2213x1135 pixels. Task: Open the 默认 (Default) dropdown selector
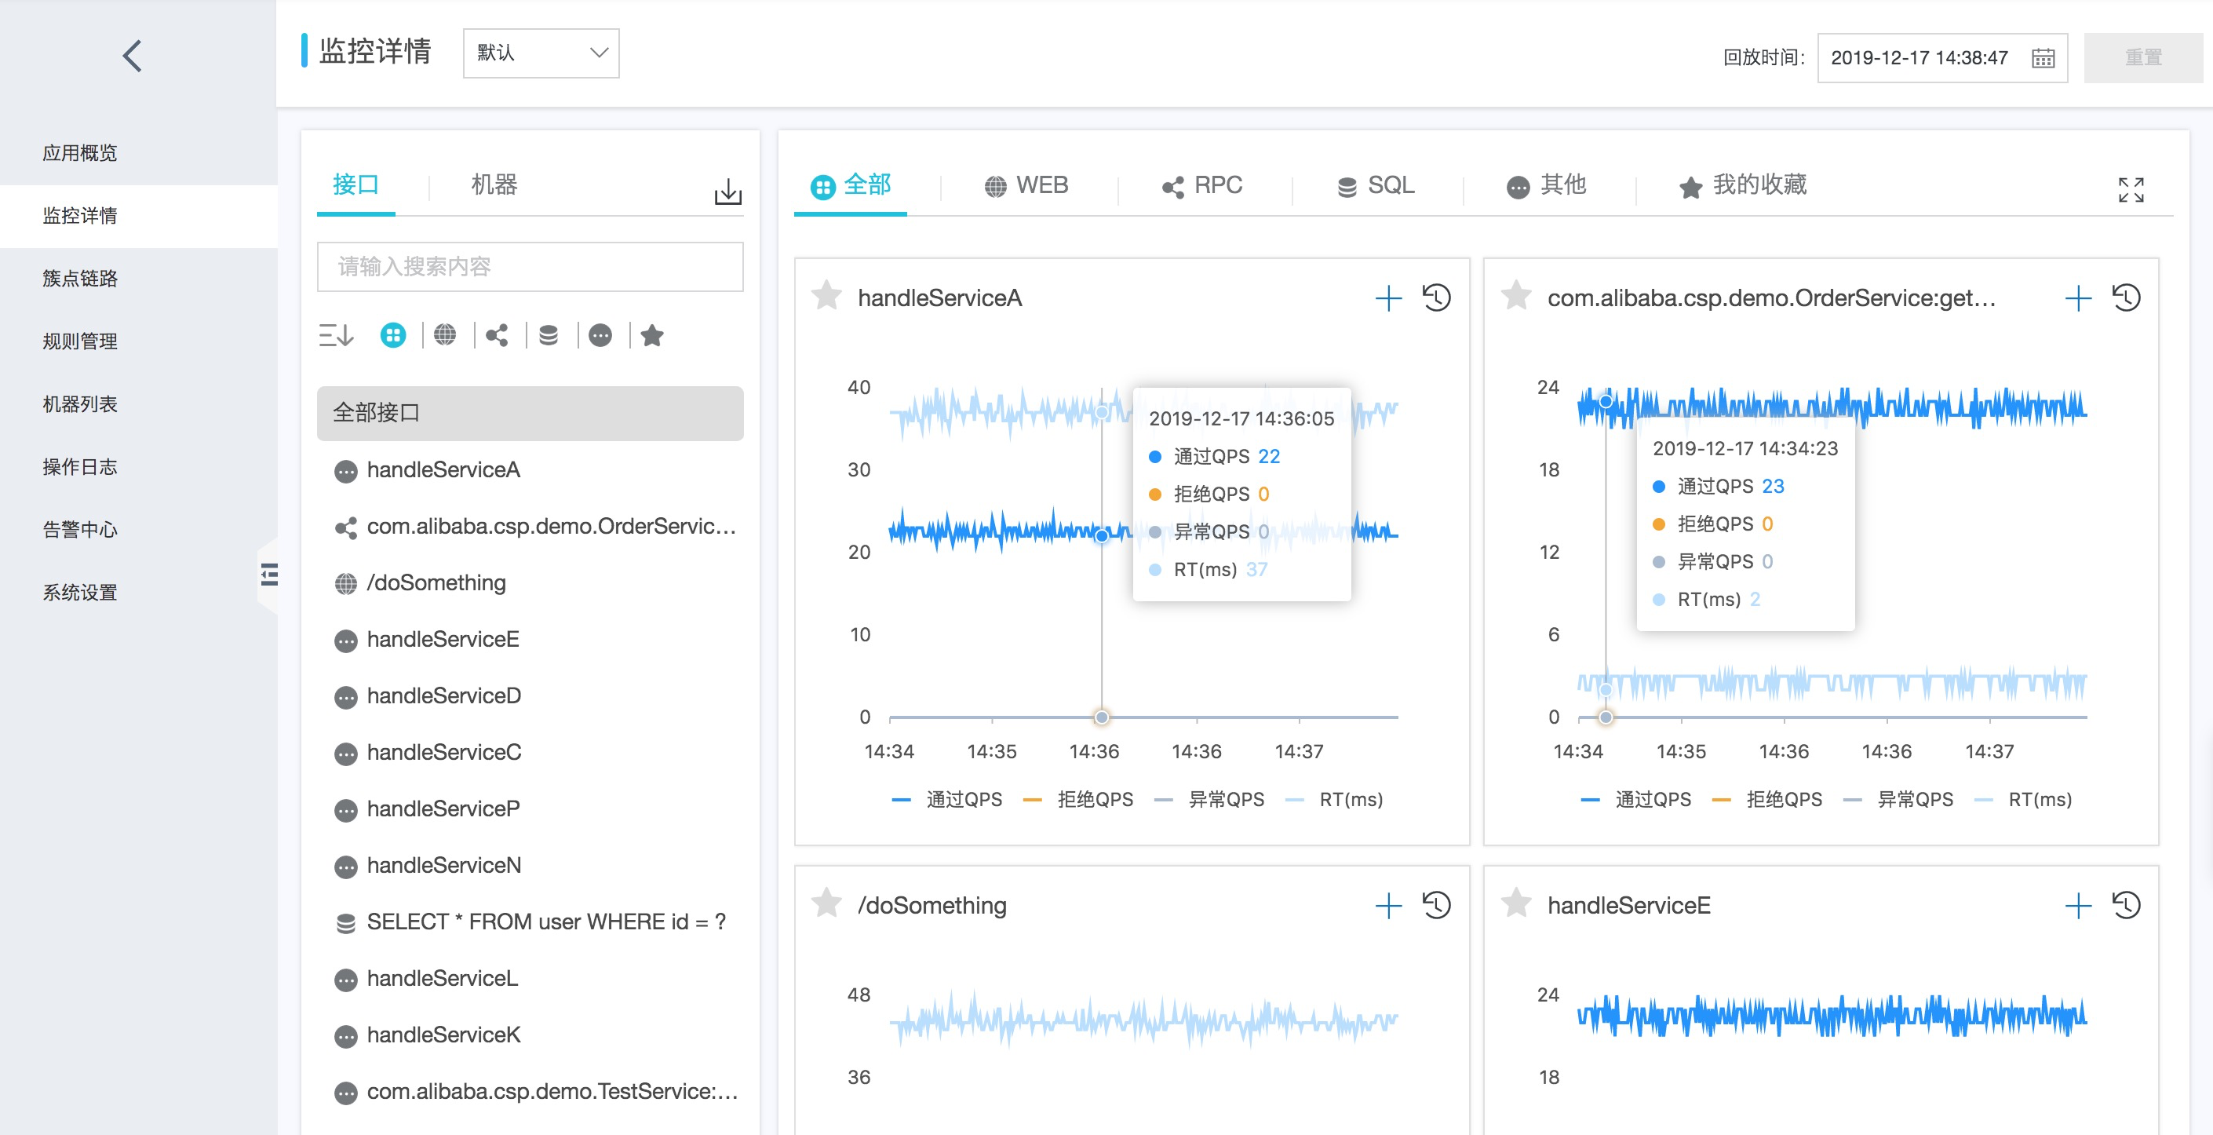(537, 55)
